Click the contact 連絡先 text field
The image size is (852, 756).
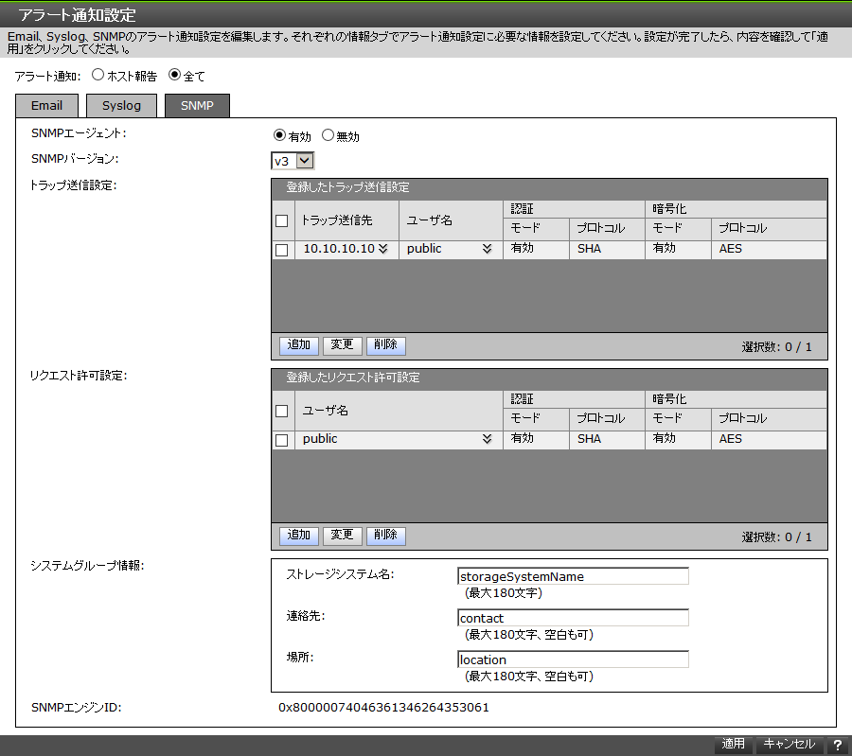tap(572, 618)
